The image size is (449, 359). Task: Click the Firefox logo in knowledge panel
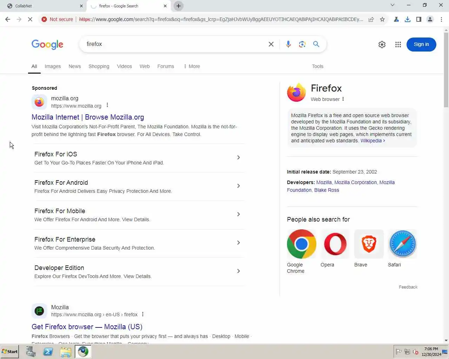[x=296, y=93]
